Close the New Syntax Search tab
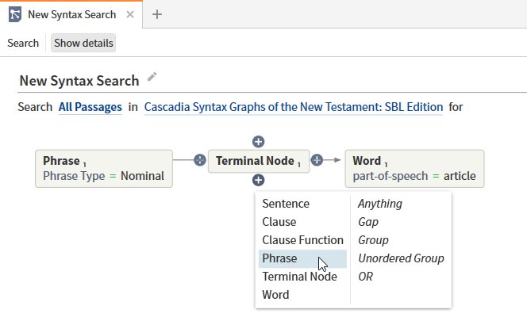Image resolution: width=527 pixels, height=321 pixels. (130, 14)
